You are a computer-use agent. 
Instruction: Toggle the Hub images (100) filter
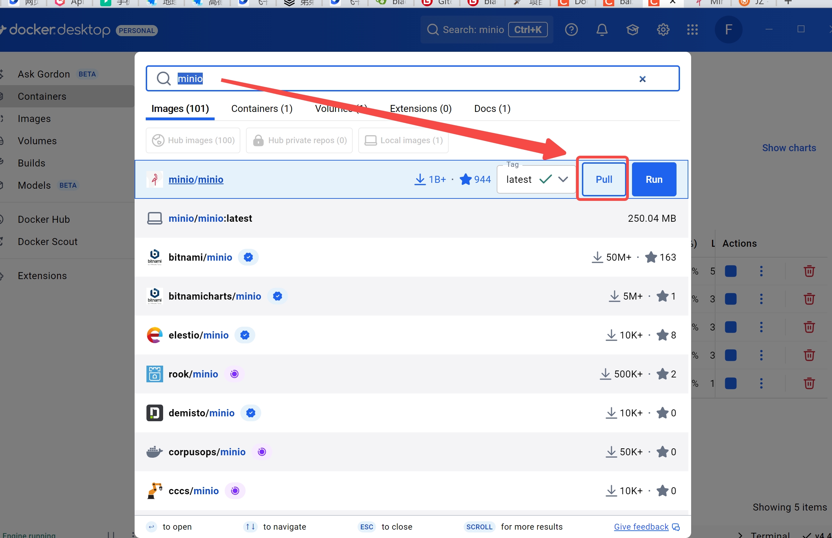tap(193, 140)
